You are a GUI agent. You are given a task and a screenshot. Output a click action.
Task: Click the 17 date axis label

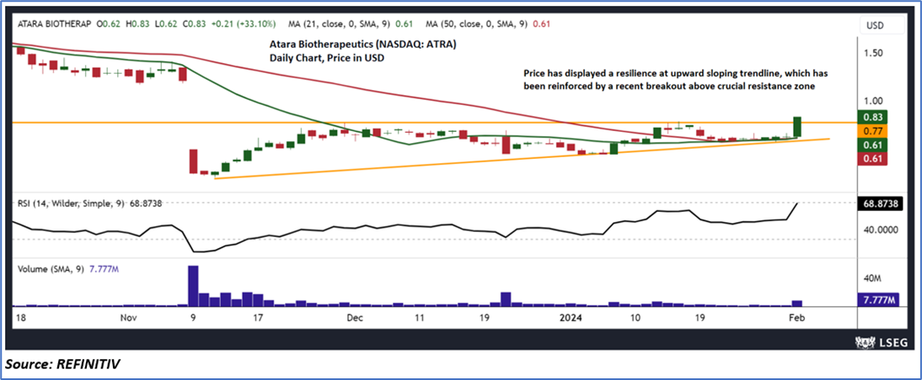click(x=257, y=317)
